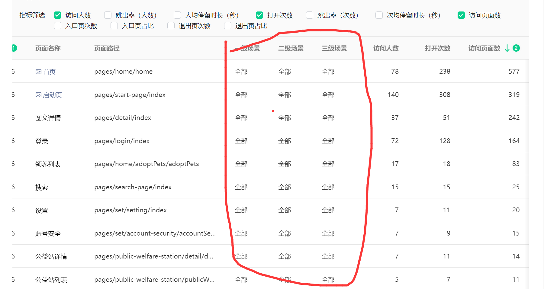The width and height of the screenshot is (544, 289).
Task: Click open count 308 in 启动页 row
Action: click(445, 95)
